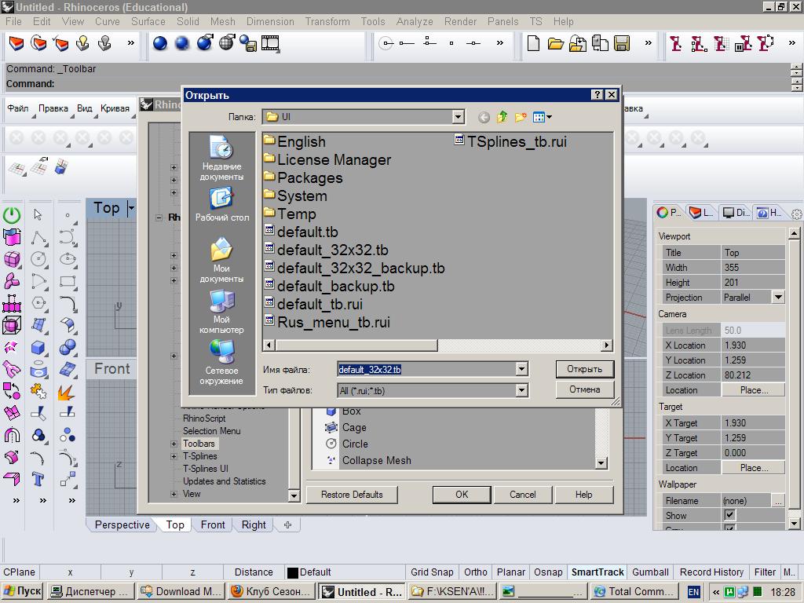
Task: Switch to the Front viewport tab
Action: (x=213, y=525)
